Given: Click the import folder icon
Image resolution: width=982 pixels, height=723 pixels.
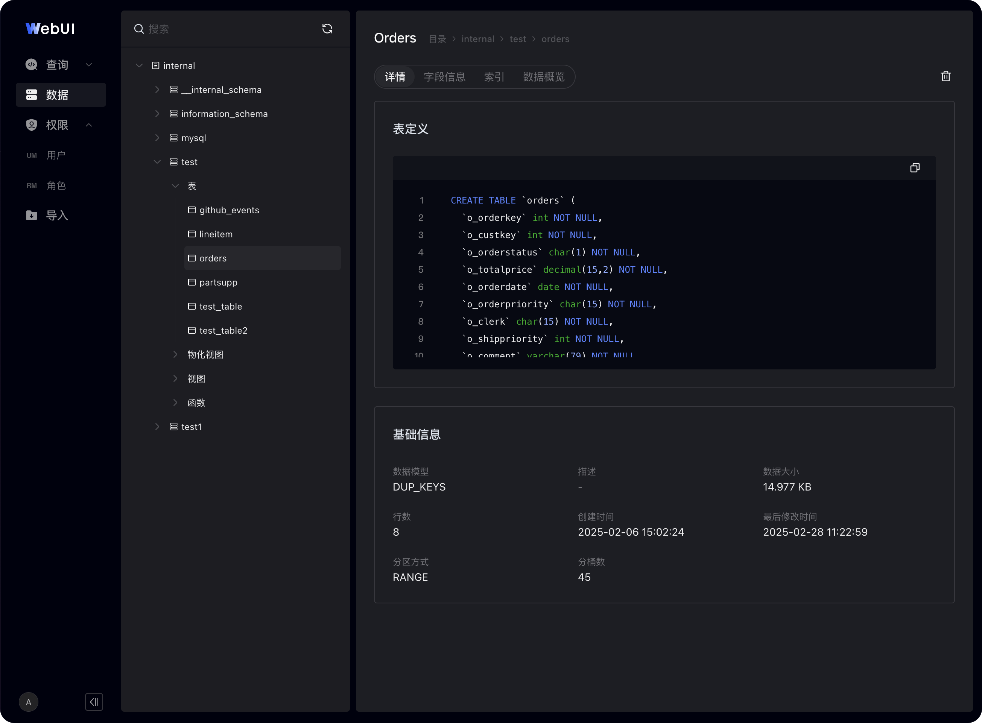Looking at the screenshot, I should pyautogui.click(x=32, y=215).
